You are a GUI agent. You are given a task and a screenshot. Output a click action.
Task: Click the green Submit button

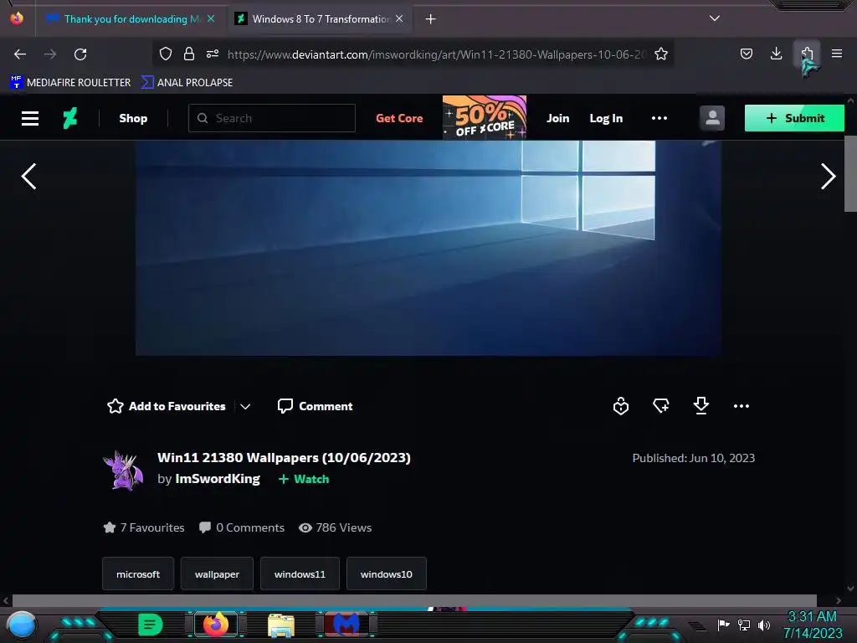click(x=794, y=118)
